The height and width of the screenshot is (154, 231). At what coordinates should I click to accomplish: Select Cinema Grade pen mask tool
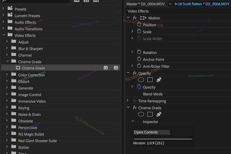(x=158, y=114)
